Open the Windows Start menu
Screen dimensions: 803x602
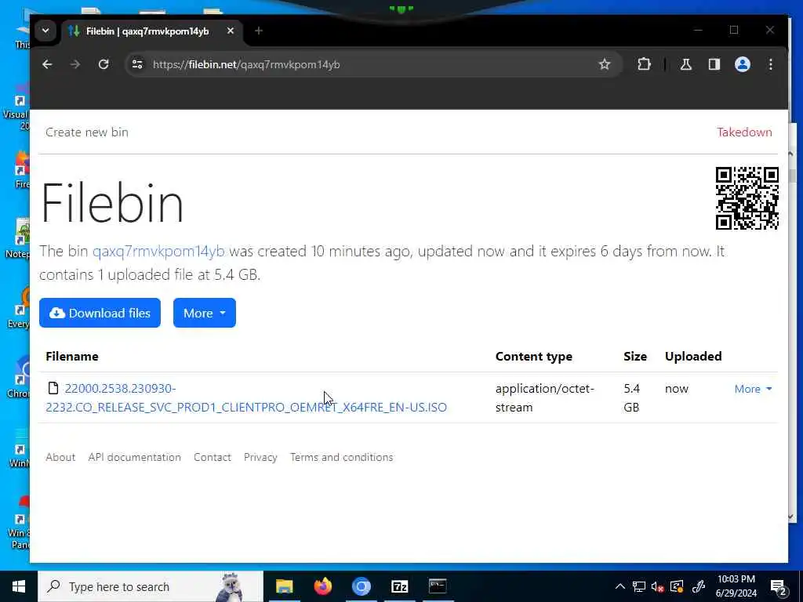point(19,586)
